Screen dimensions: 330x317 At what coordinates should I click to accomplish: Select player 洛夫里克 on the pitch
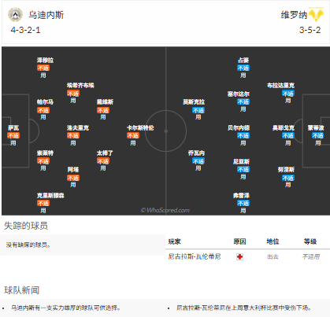78,128
